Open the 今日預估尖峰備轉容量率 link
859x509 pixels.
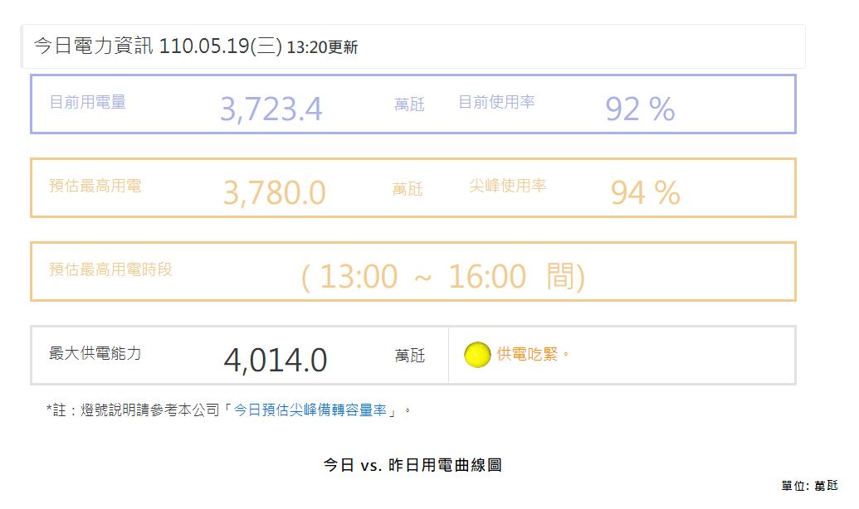pos(310,410)
